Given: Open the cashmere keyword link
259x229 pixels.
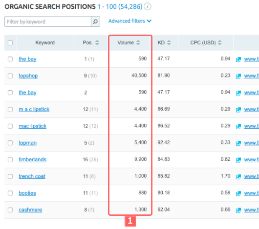Looking at the screenshot, I should [30, 210].
